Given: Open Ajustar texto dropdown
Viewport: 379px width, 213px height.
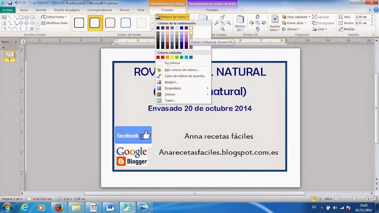Looking at the screenshot, I should tap(275, 24).
